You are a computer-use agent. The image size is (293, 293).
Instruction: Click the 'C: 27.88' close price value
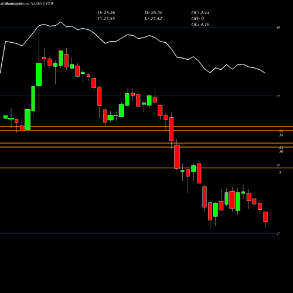[106, 19]
